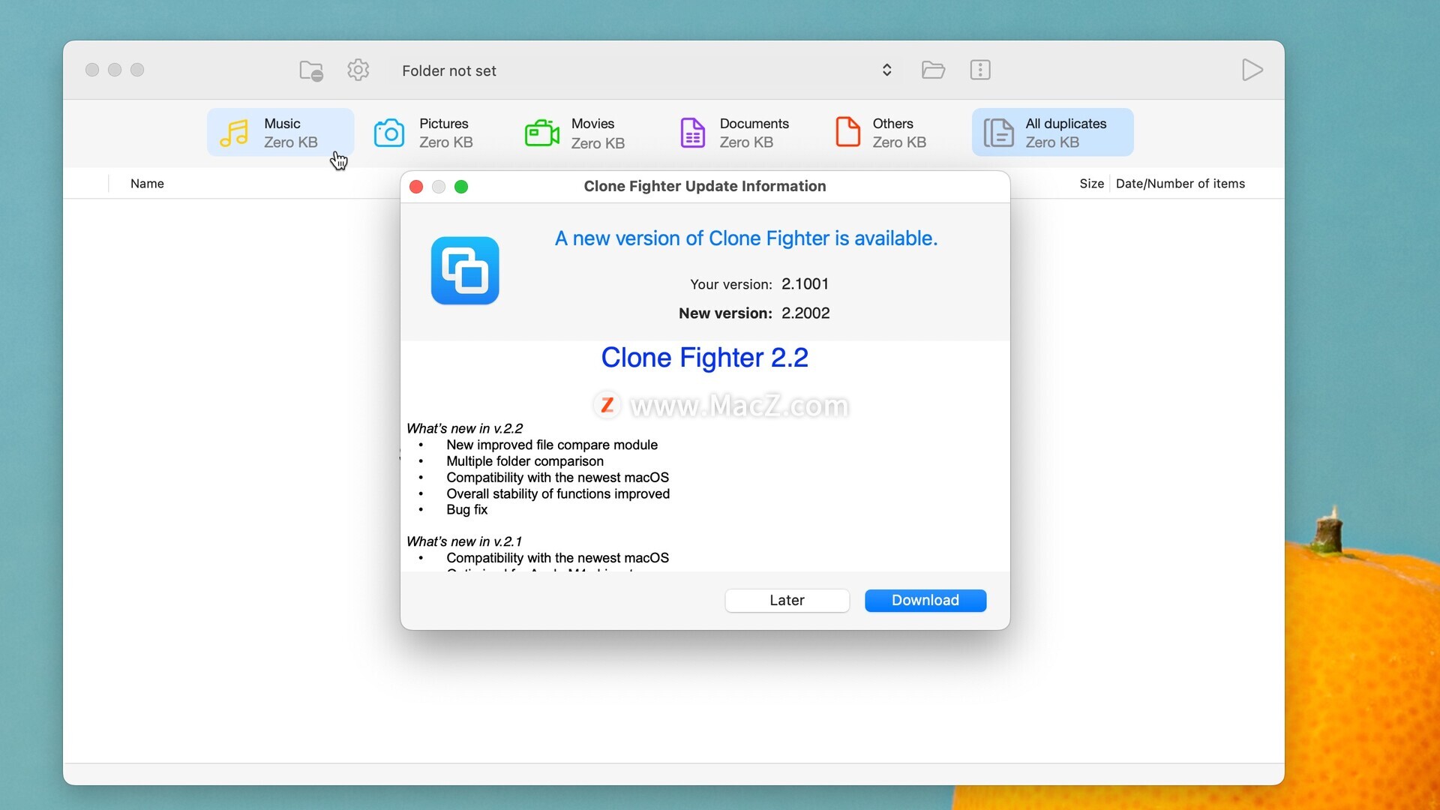Select the Movies category tab

(575, 133)
